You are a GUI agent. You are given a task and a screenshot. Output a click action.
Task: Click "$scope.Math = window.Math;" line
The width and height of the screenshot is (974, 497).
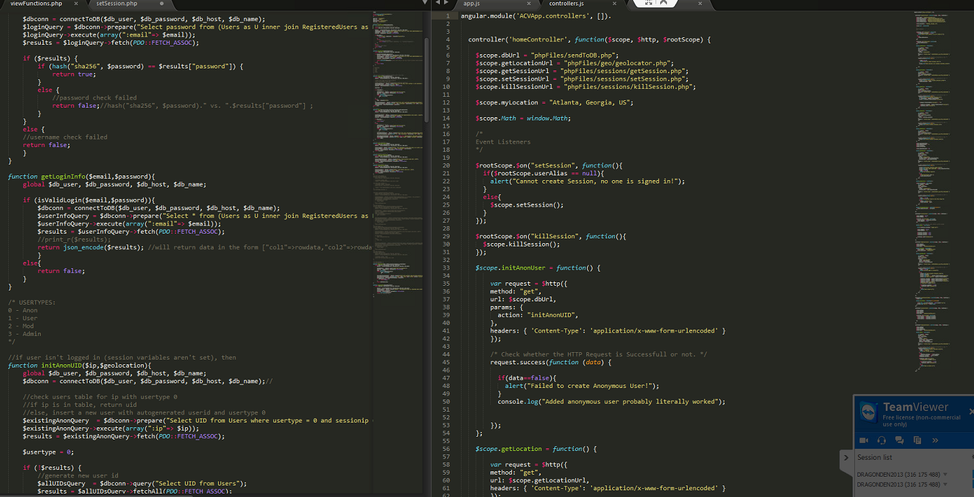click(x=523, y=118)
